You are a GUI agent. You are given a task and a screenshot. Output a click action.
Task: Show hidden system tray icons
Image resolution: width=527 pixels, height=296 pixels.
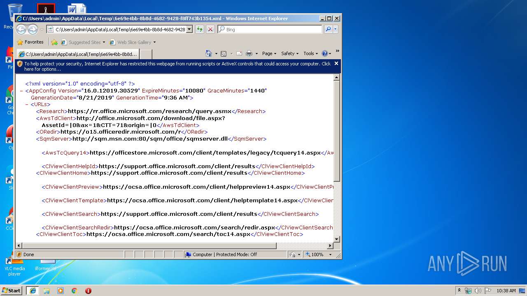(459, 291)
